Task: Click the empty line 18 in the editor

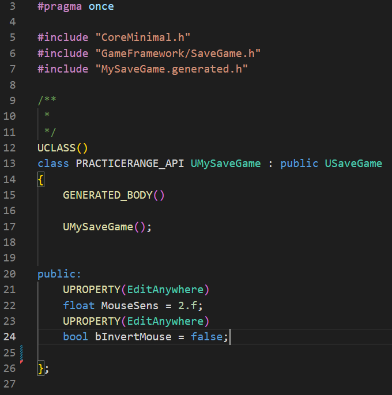Action: click(214, 242)
